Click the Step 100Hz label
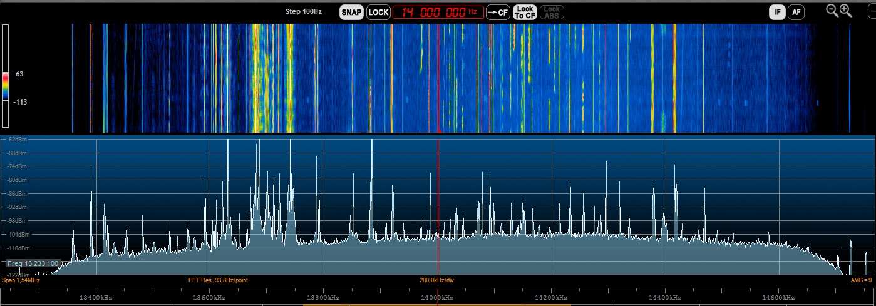 tap(304, 11)
